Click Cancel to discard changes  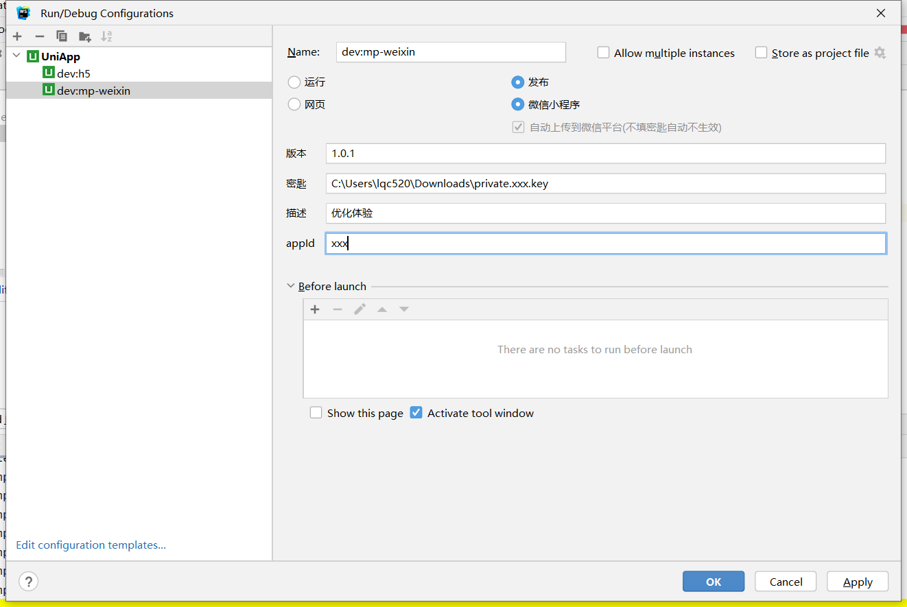coord(786,582)
